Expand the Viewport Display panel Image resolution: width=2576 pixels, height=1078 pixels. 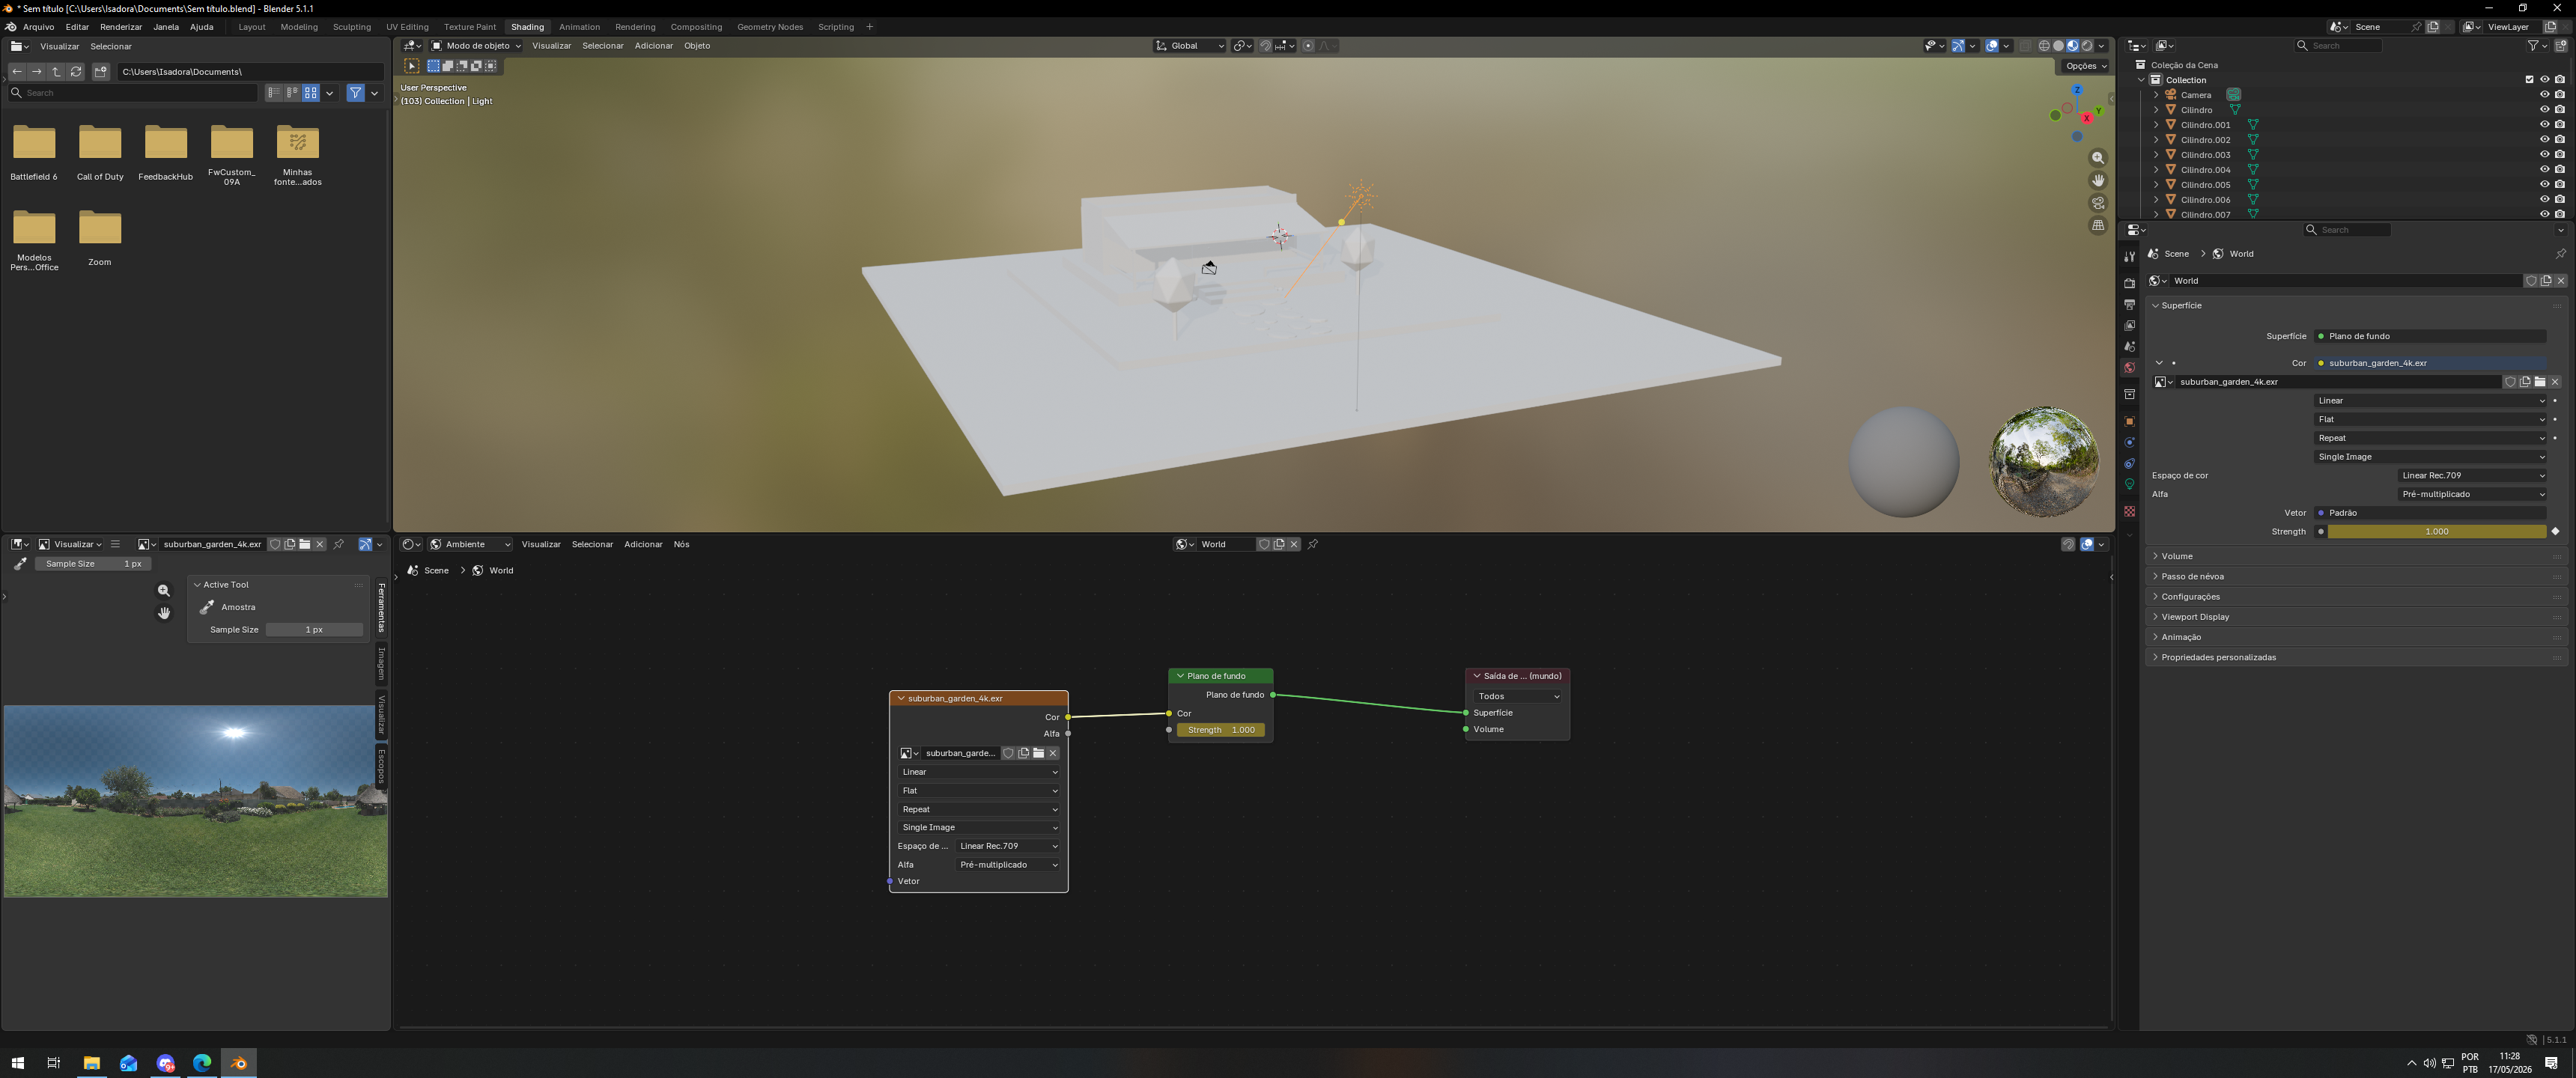(2357, 617)
